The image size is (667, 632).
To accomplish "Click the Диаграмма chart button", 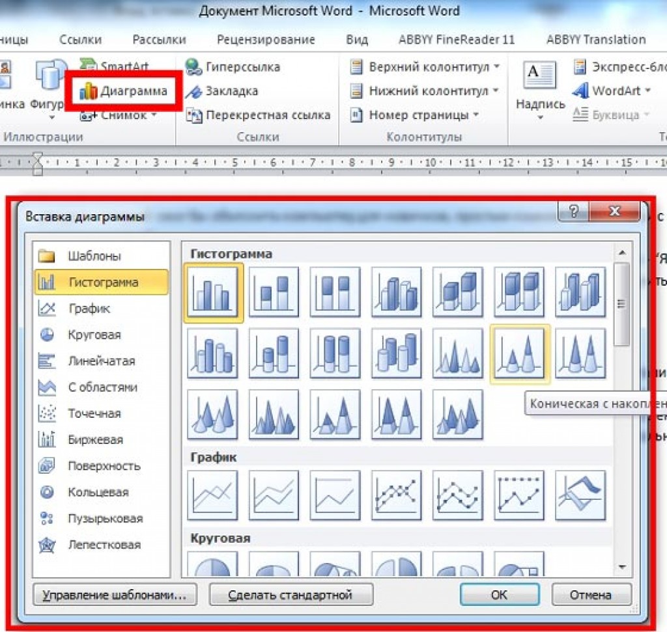I will 123,91.
